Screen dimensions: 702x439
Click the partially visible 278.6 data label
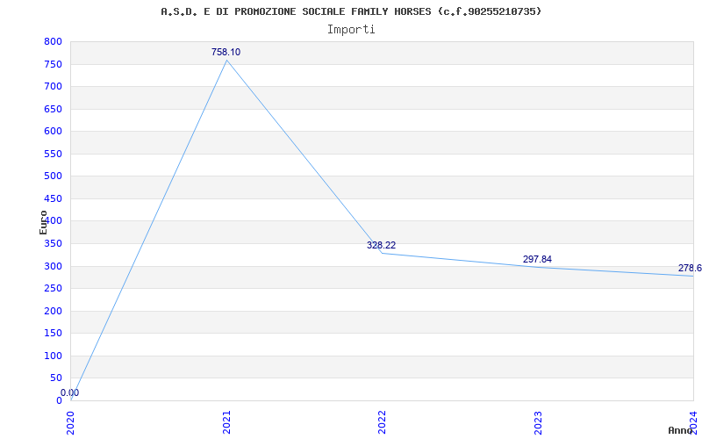point(690,269)
